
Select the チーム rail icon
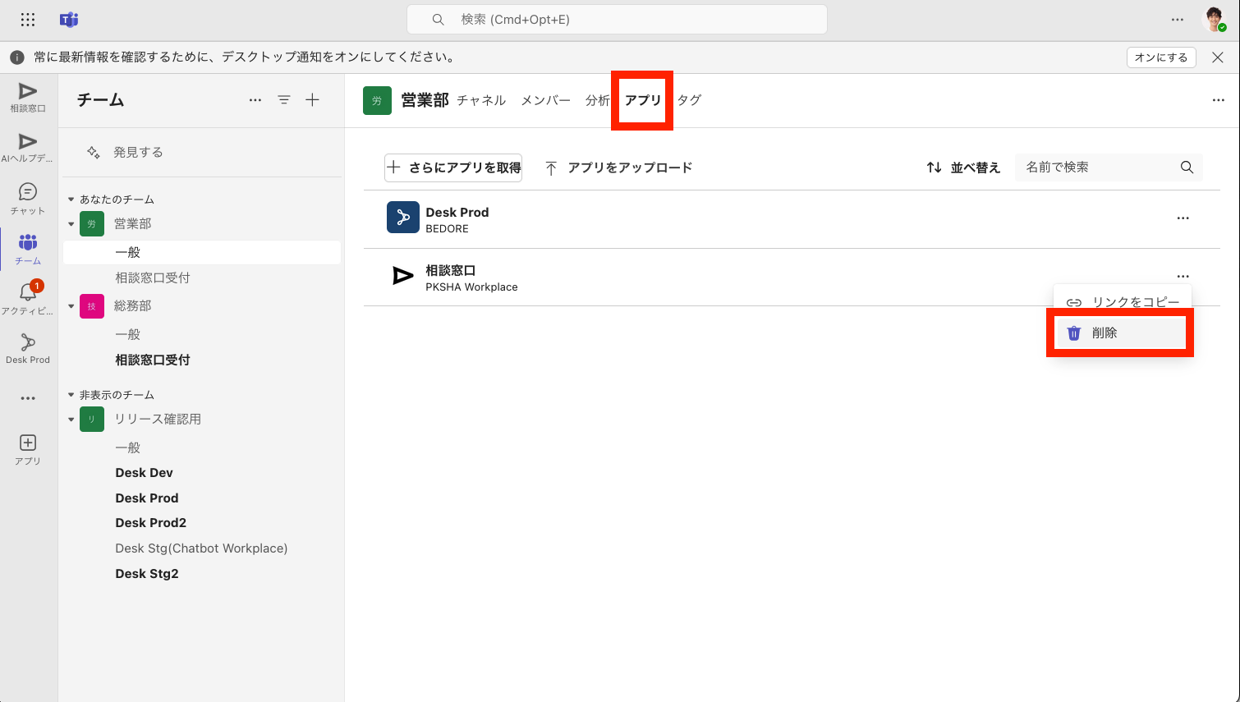pyautogui.click(x=28, y=249)
